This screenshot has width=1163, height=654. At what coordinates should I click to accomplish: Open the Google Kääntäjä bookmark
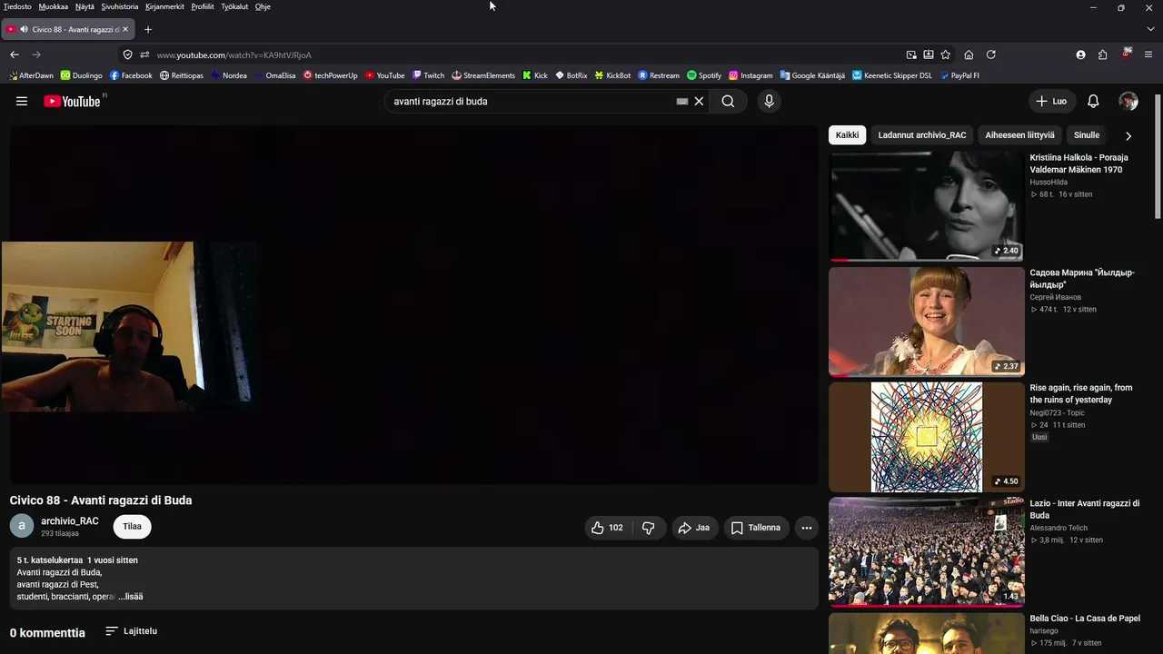click(812, 75)
